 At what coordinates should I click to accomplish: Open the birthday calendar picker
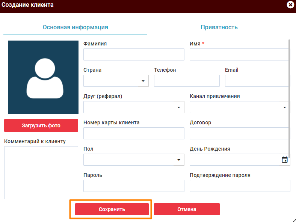(285, 160)
